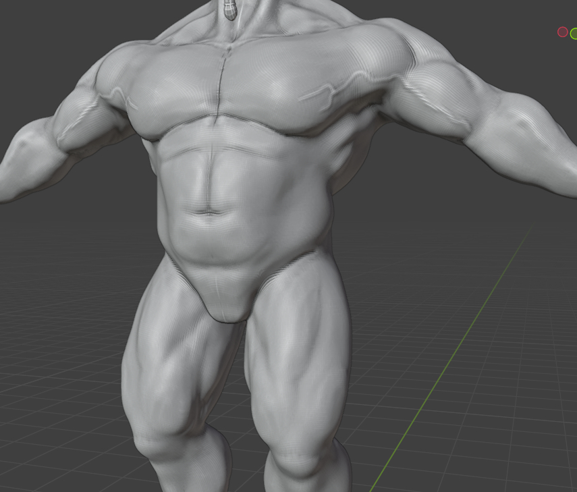Select the small checkered object at the neck
The width and height of the screenshot is (577, 492).
point(230,9)
